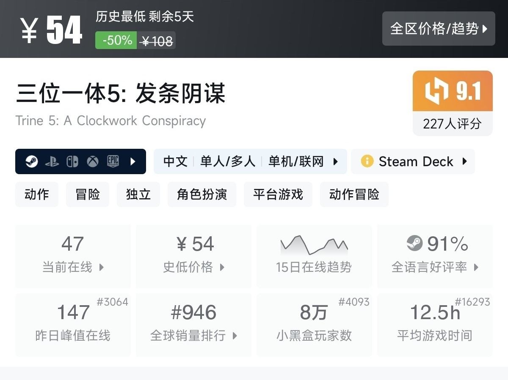
Task: Click the #946 global sales rank
Action: (193, 312)
